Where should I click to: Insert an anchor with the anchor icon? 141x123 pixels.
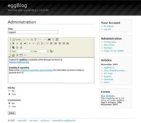point(21,47)
